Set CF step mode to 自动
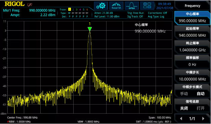The height and width of the screenshot is (124, 211). (x=201, y=94)
